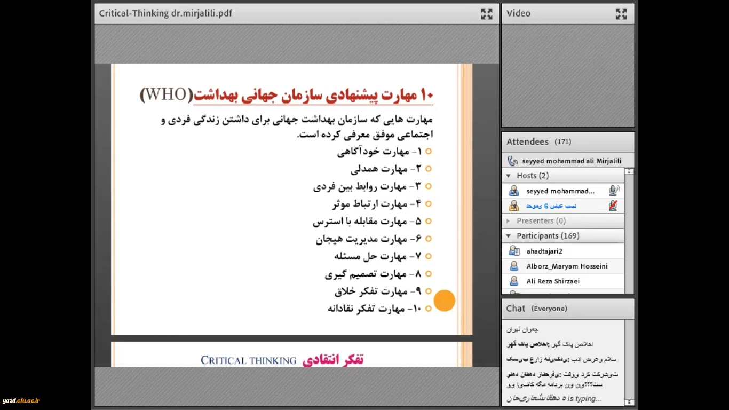
Task: Click the attendees list scrollbar top handle
Action: (x=629, y=171)
